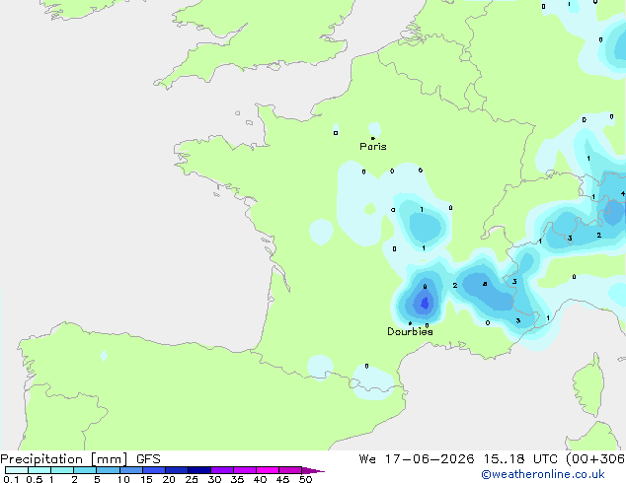This screenshot has height=483, width=626.
Task: Select the 0.5–1 mm legend swatch
Action: [39, 470]
